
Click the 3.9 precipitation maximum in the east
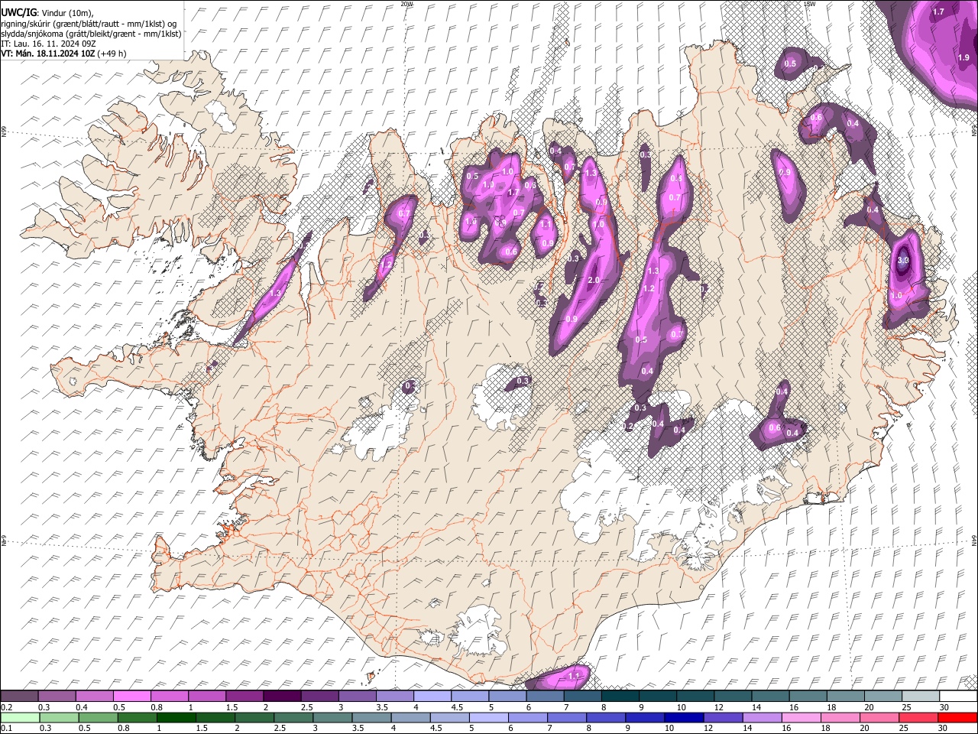point(902,261)
